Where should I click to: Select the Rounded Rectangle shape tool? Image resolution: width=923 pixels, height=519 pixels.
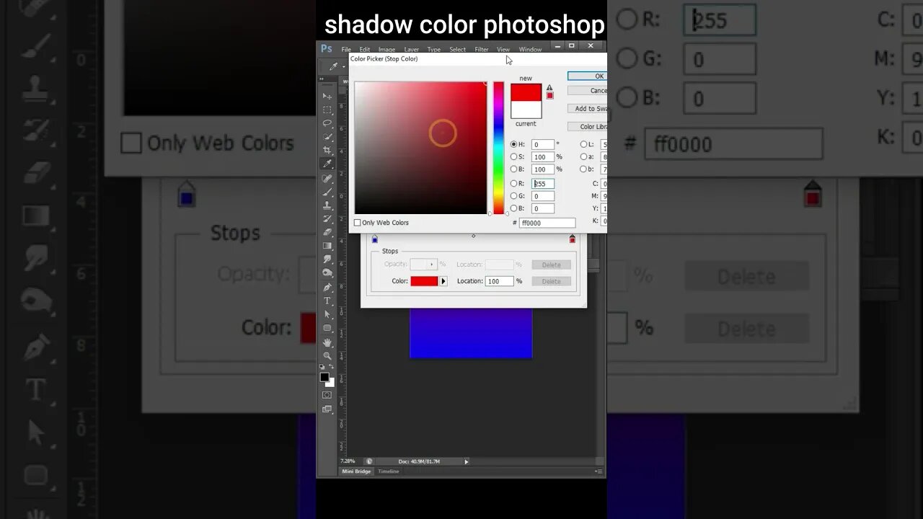pyautogui.click(x=327, y=328)
